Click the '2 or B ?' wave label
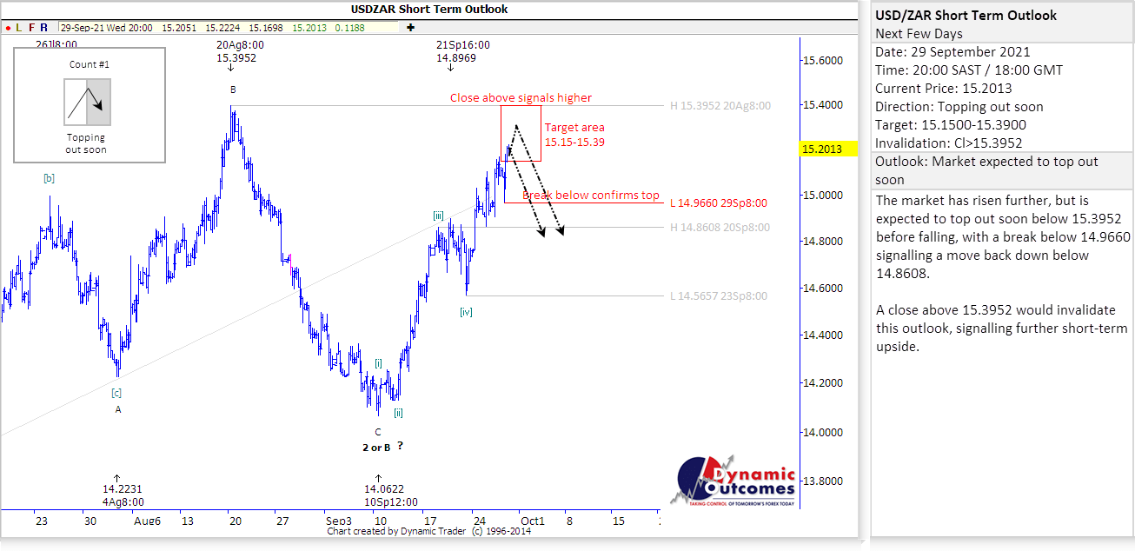The image size is (1135, 551). (x=383, y=447)
